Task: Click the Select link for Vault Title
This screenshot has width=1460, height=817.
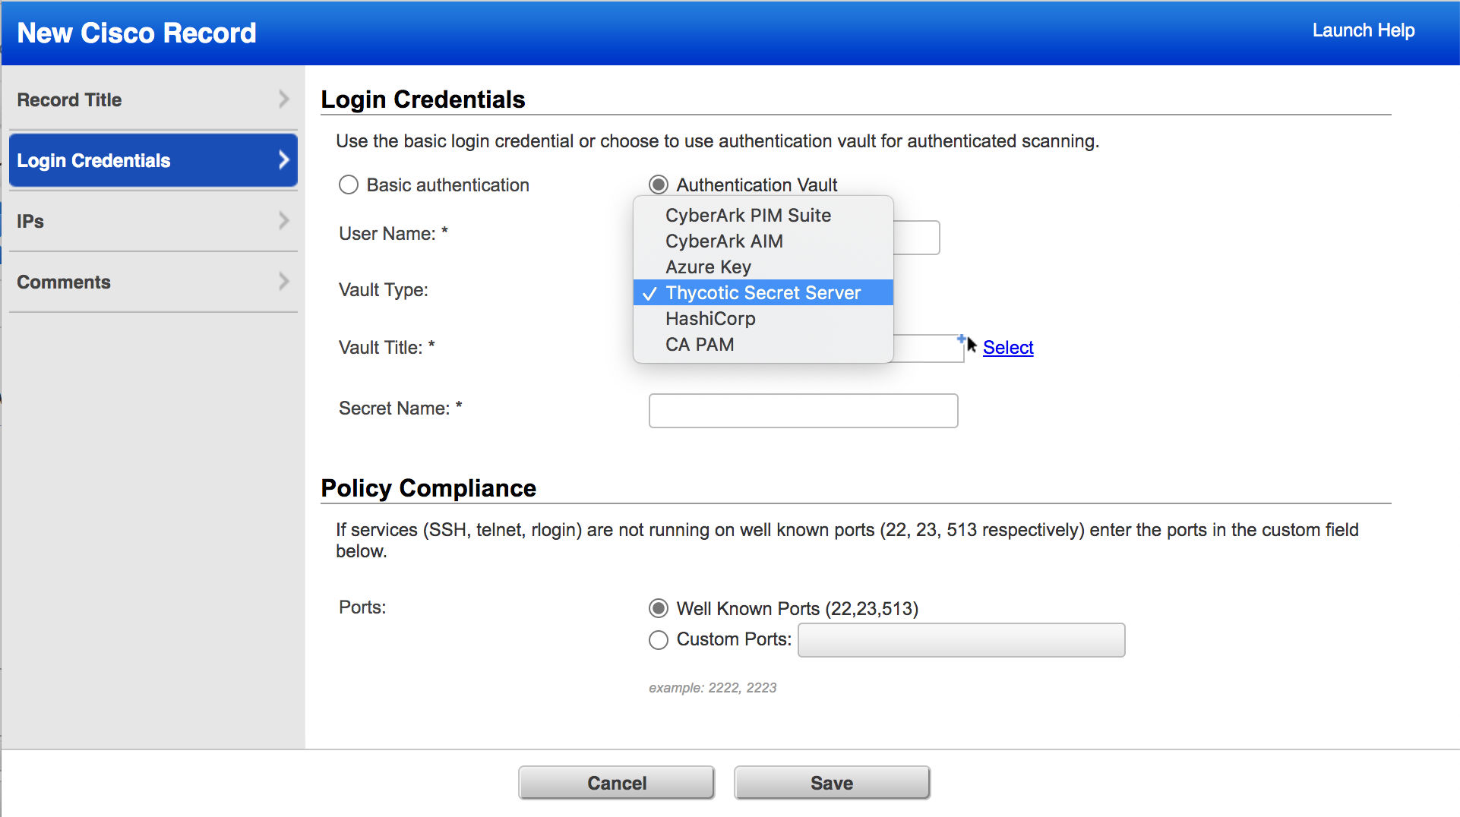Action: (x=1008, y=347)
